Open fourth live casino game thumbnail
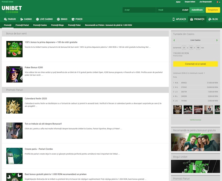This screenshot has height=181, width=222. pos(209,109)
